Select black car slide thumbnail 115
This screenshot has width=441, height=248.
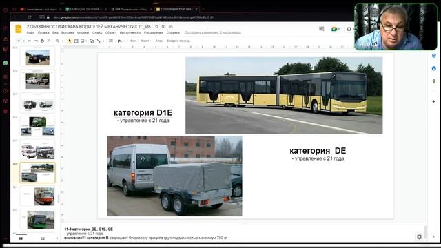pos(38,57)
